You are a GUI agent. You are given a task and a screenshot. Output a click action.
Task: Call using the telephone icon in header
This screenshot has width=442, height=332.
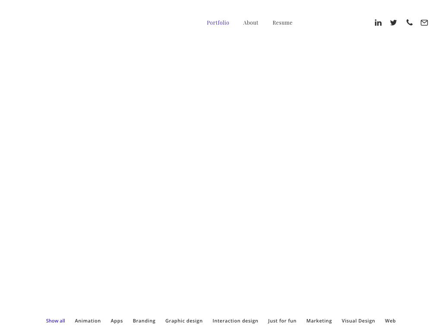[409, 22]
